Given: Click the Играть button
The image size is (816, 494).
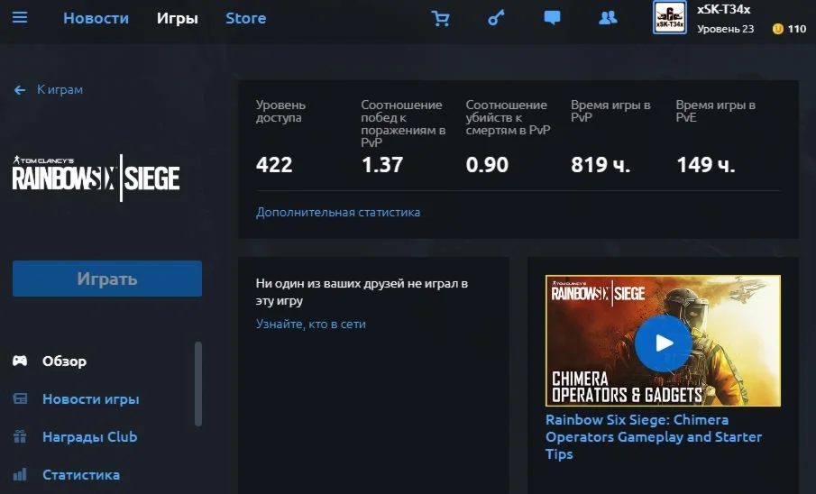Looking at the screenshot, I should click(107, 279).
